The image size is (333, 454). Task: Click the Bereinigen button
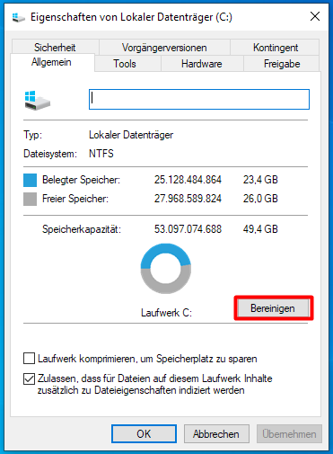click(x=273, y=308)
